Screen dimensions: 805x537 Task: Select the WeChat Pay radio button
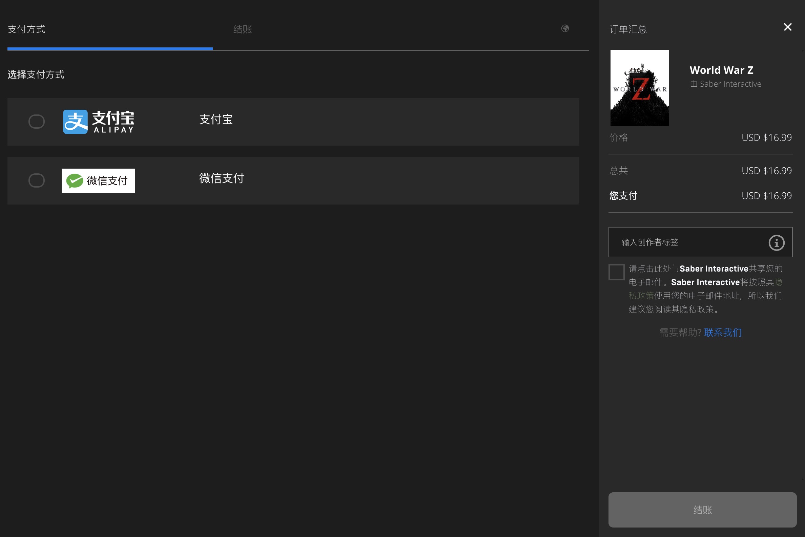pyautogui.click(x=36, y=180)
